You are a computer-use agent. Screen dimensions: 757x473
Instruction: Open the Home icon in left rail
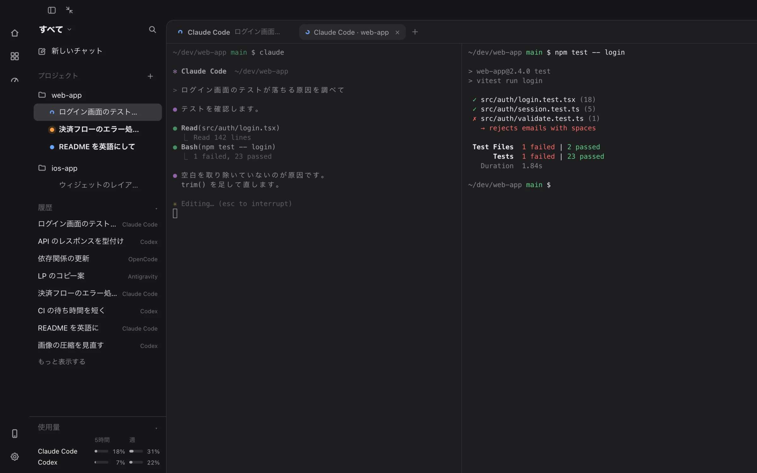[15, 33]
